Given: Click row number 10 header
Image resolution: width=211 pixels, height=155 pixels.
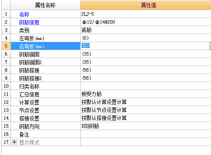Looking at the screenshot, I should click(x=6, y=86).
